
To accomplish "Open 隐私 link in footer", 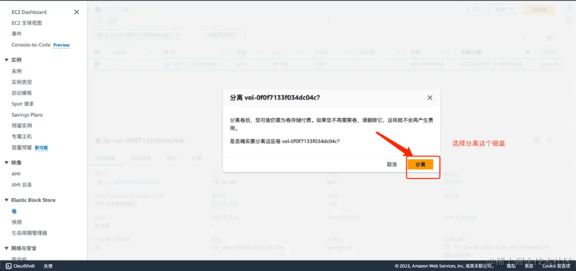I will tap(511, 266).
